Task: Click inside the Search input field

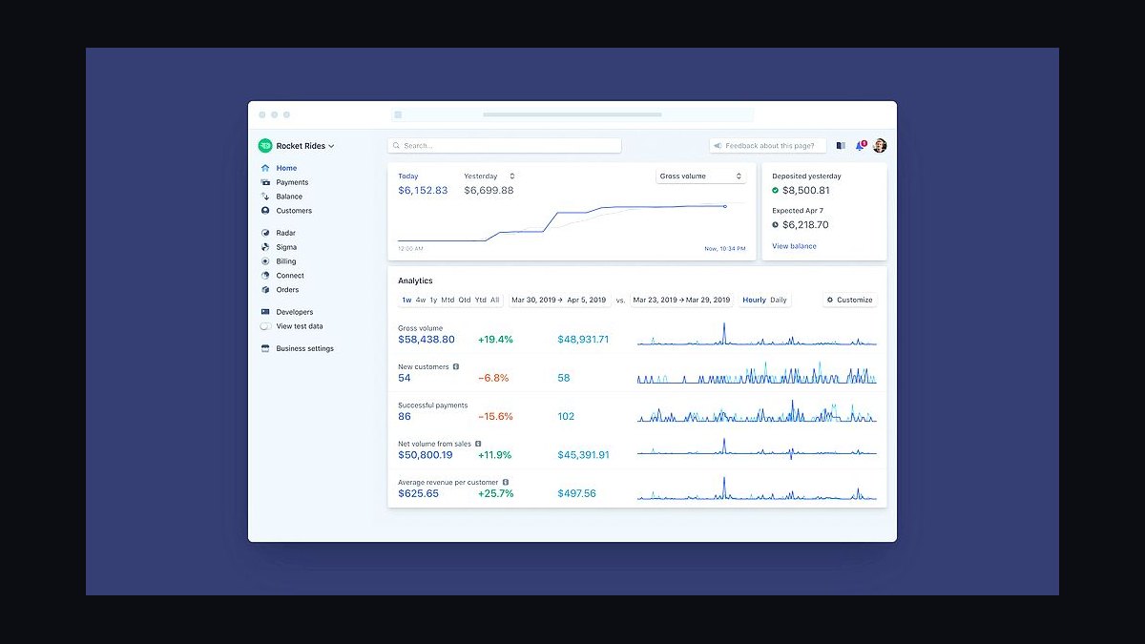Action: [x=505, y=146]
